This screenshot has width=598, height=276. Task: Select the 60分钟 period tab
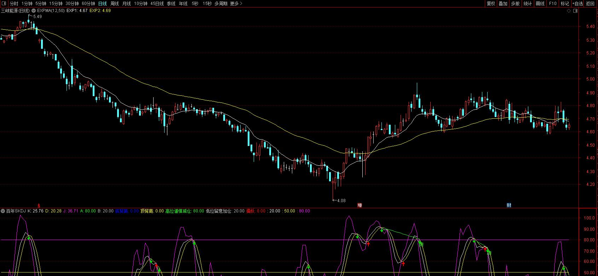[88, 4]
